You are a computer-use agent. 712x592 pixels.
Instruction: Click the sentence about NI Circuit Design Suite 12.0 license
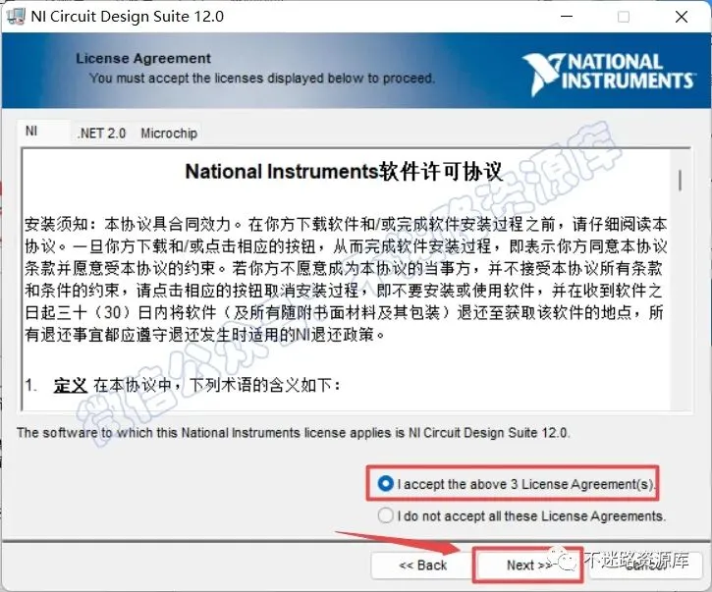coord(293,433)
